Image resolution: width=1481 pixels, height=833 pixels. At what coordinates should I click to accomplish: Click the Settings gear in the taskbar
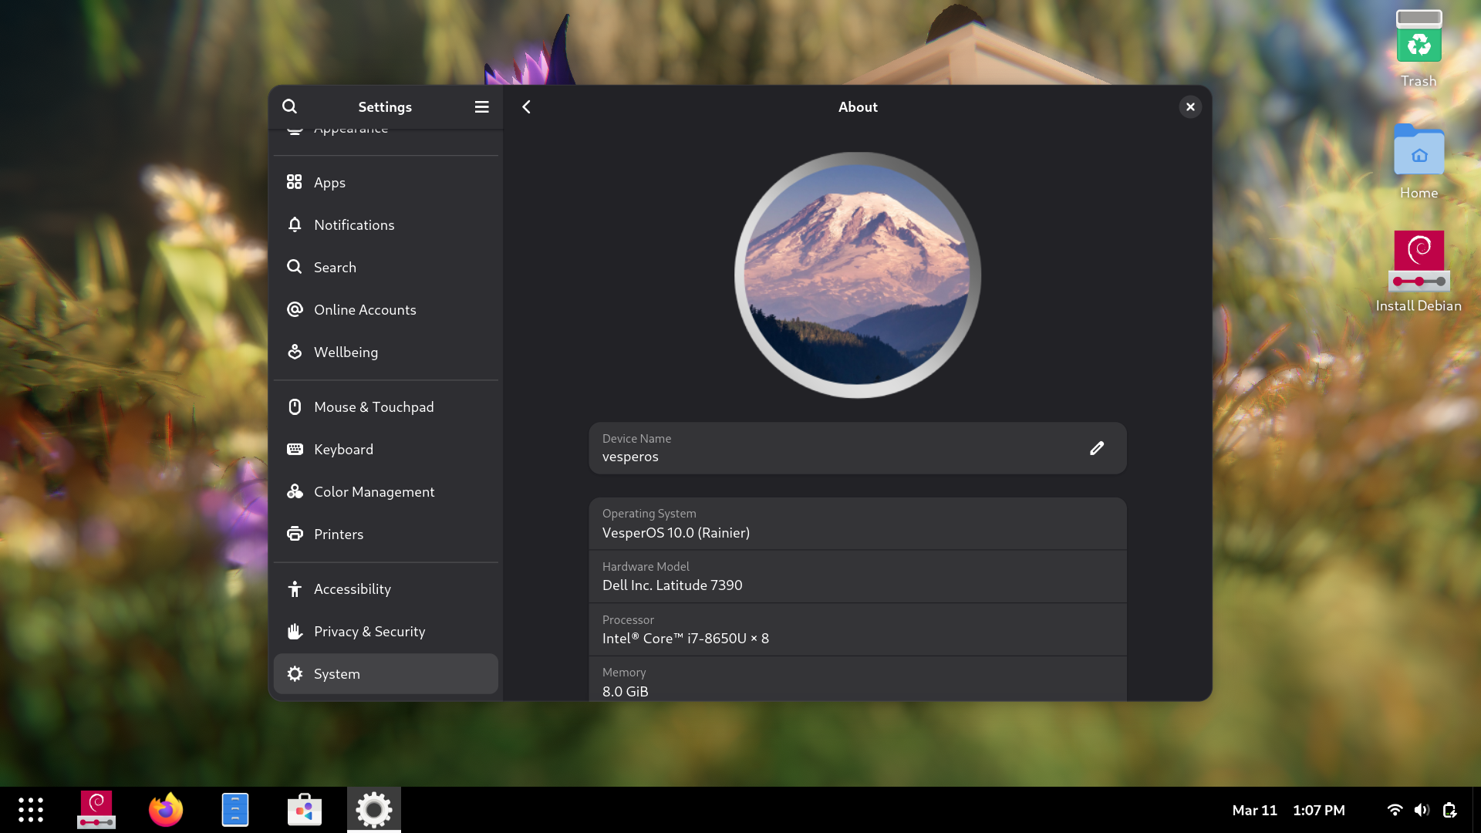click(374, 810)
